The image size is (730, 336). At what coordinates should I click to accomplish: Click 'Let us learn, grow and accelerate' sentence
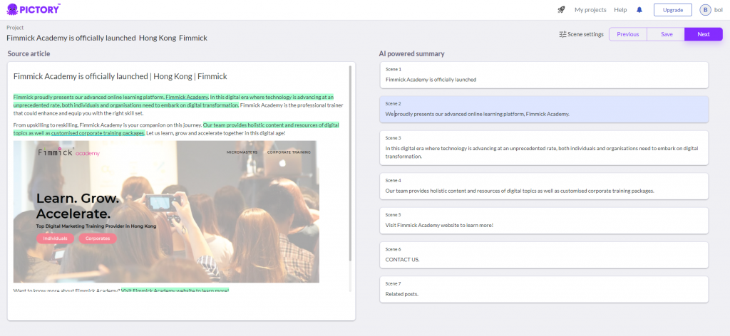coord(215,133)
